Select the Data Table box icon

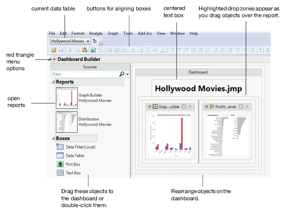coord(60,156)
